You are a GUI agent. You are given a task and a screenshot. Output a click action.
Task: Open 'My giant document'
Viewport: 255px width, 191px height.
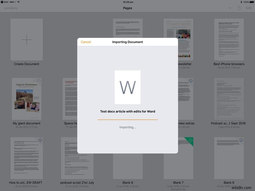point(26,97)
